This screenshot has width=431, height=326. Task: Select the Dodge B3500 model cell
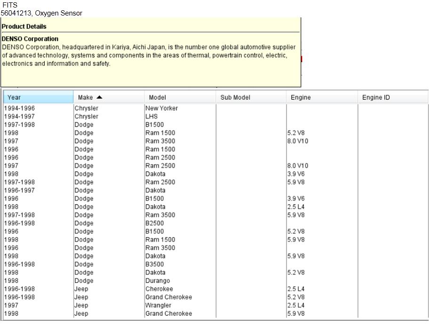[x=154, y=264]
